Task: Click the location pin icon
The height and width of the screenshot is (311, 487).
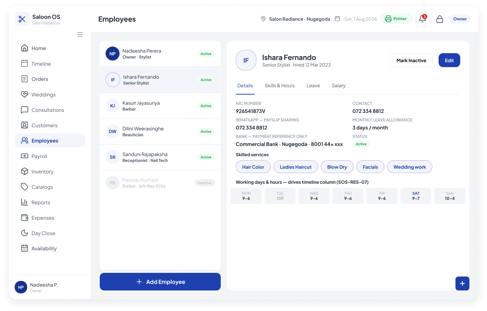Action: click(x=263, y=19)
